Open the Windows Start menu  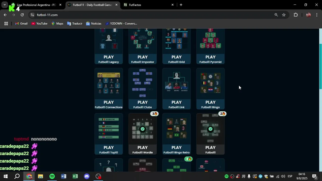[x=6, y=176]
